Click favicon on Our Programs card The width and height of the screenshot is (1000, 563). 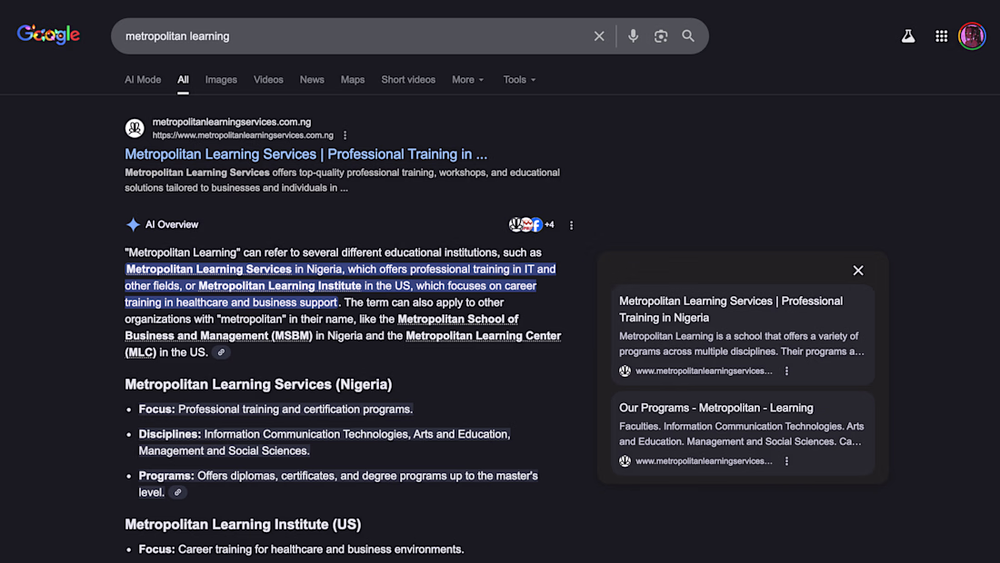(625, 461)
